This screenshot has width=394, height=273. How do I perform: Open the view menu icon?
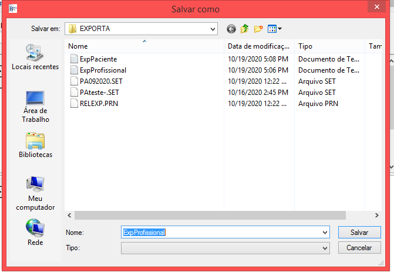tap(274, 29)
